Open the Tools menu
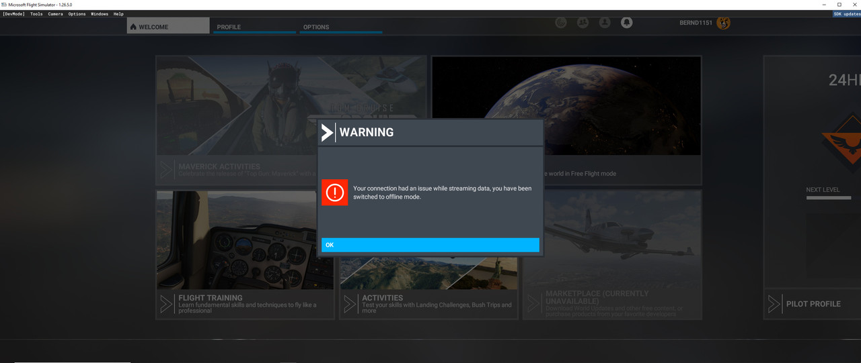Image resolution: width=861 pixels, height=363 pixels. pos(36,14)
